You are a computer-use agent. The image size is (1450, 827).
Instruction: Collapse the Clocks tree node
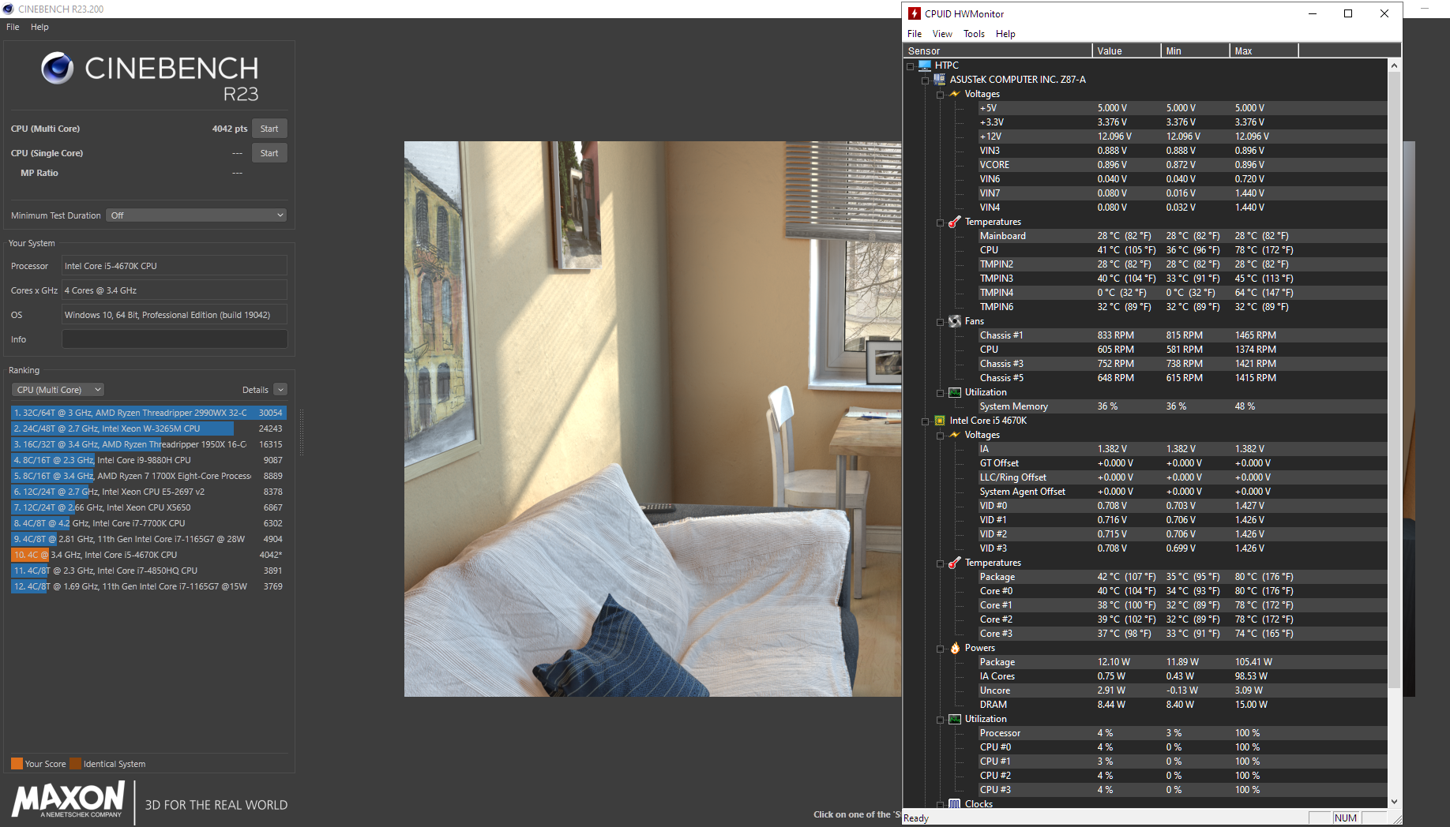pyautogui.click(x=940, y=804)
